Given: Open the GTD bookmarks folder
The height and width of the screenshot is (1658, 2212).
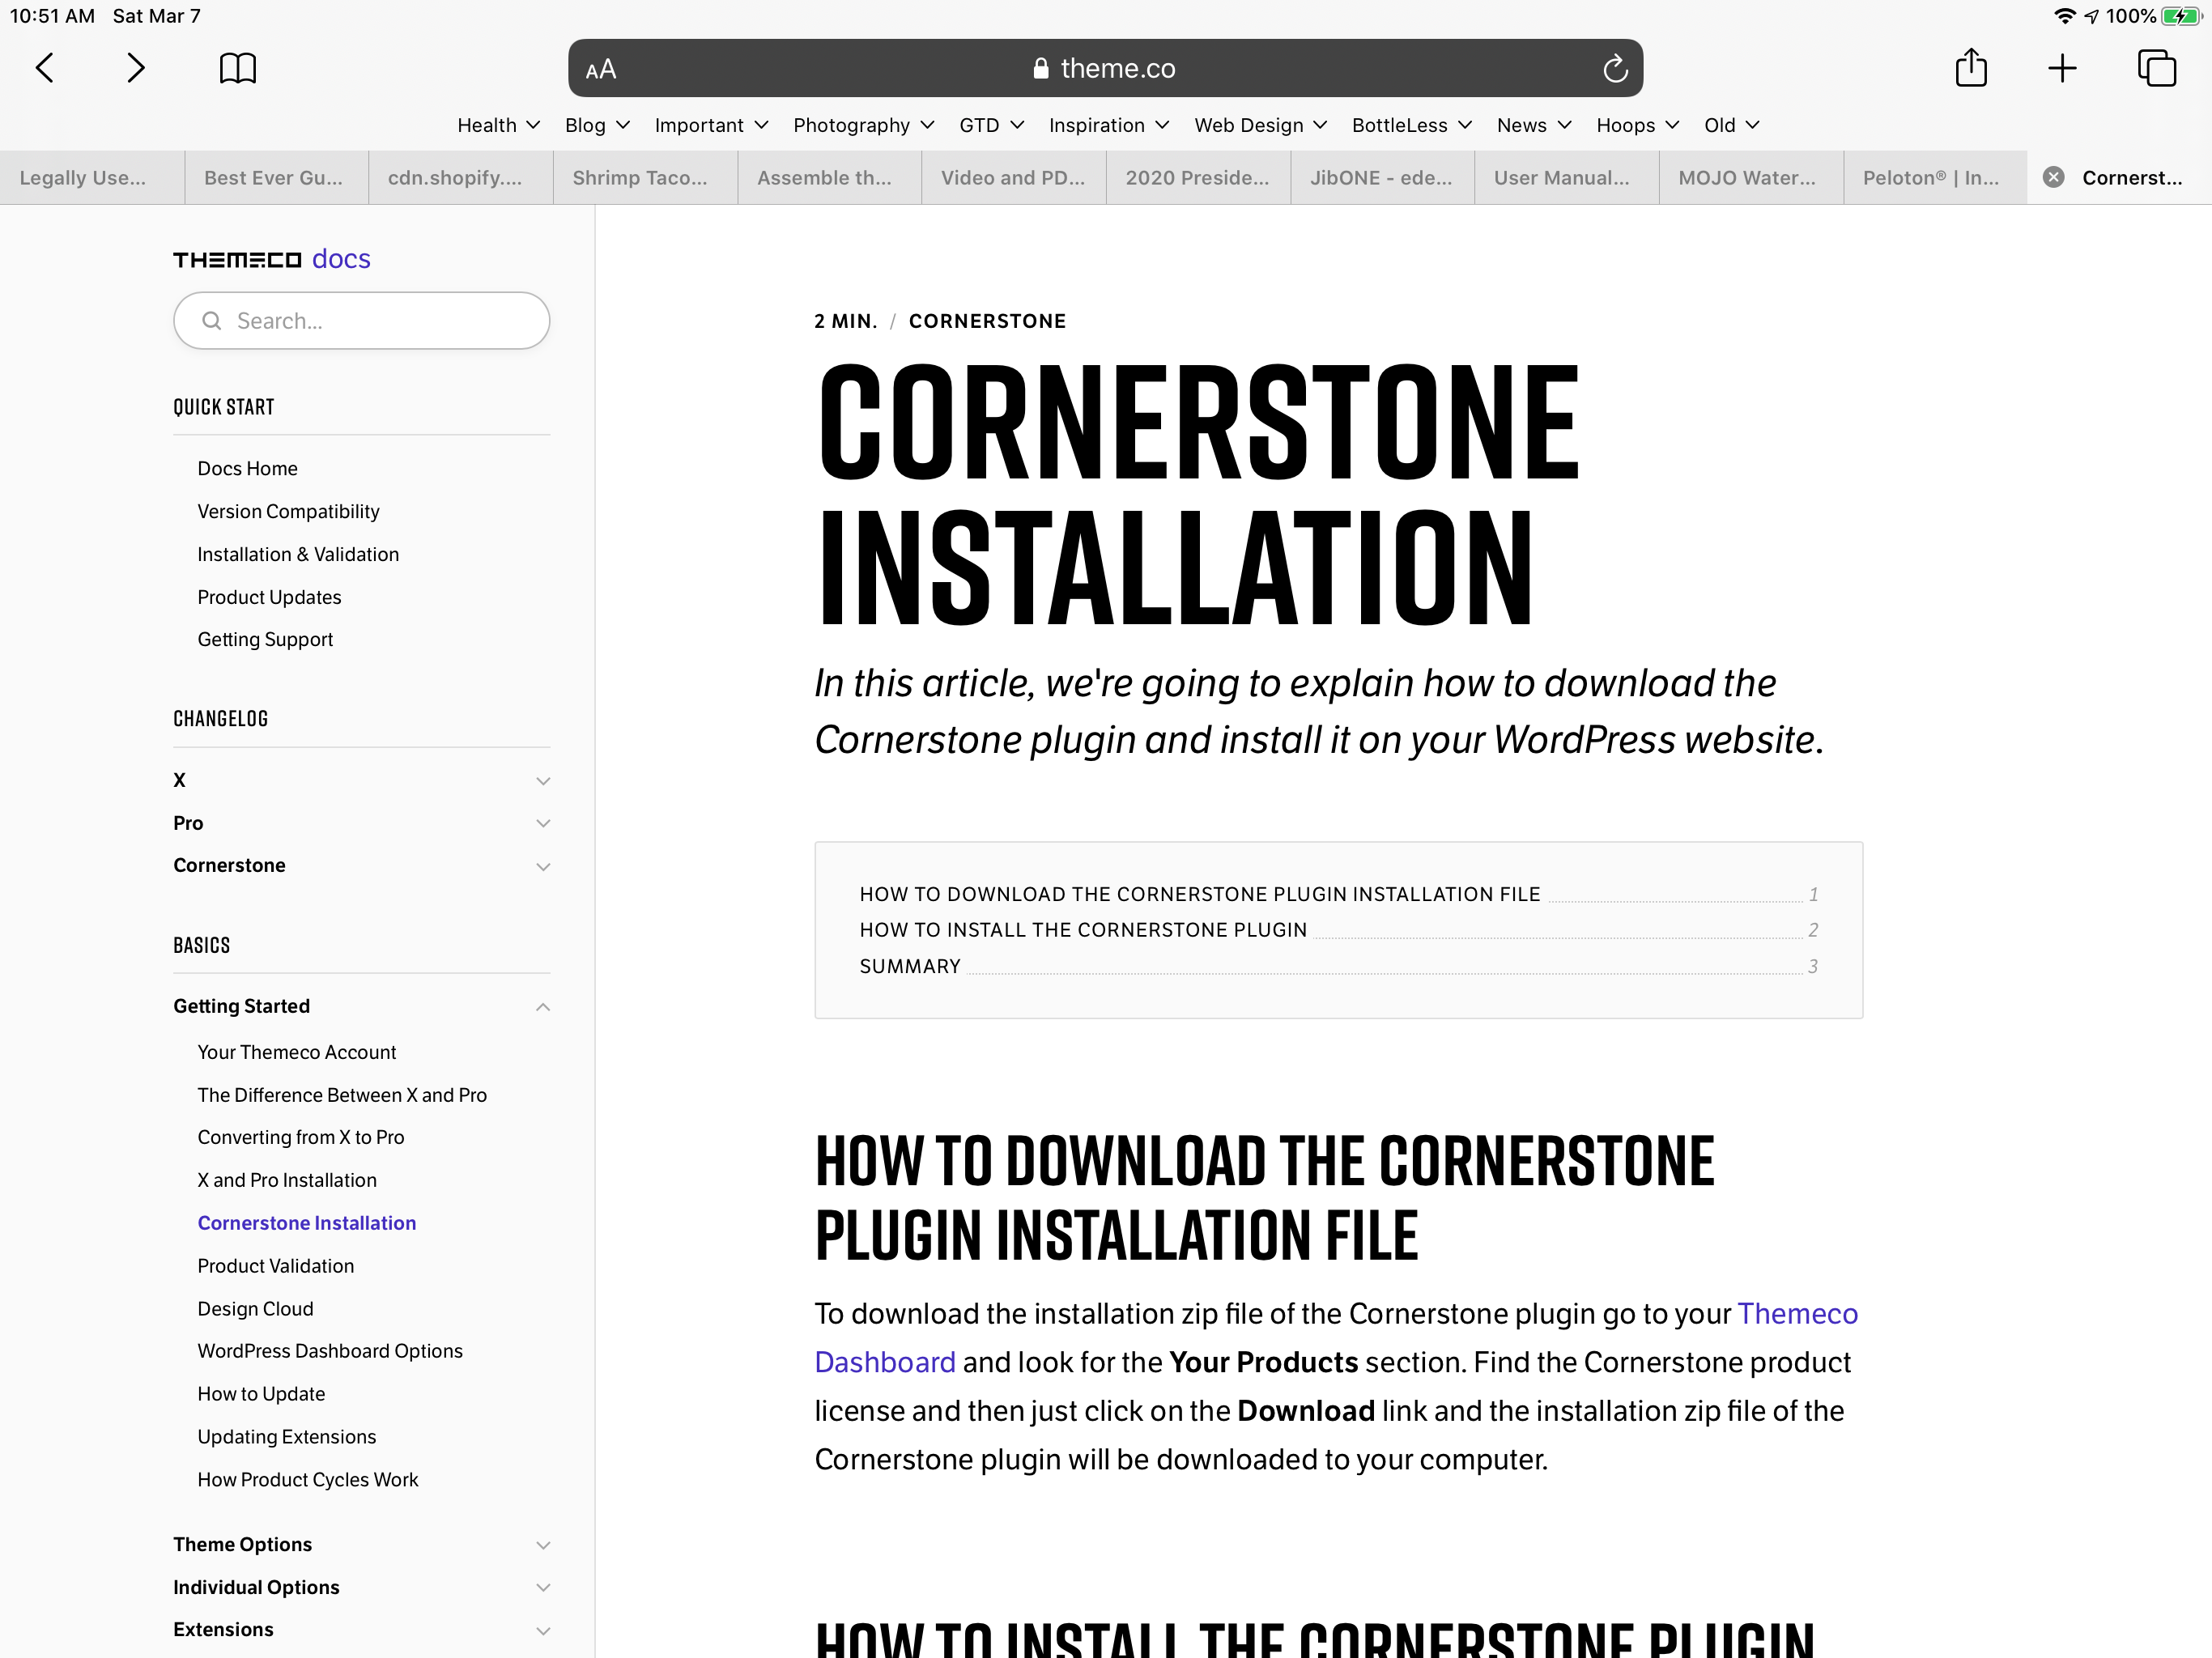Looking at the screenshot, I should click(x=991, y=125).
